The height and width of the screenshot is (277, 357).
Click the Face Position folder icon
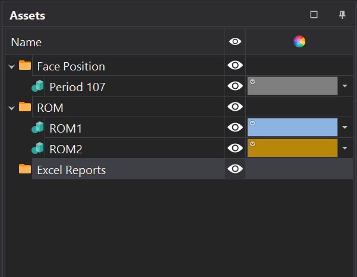point(25,66)
